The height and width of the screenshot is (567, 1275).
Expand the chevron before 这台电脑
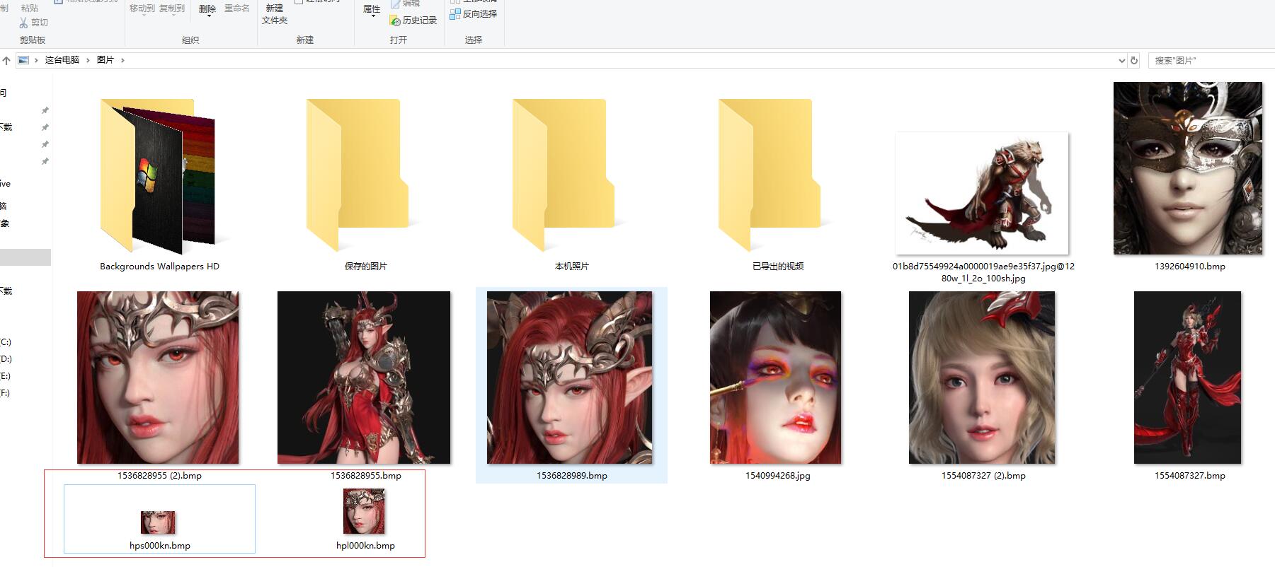click(36, 60)
